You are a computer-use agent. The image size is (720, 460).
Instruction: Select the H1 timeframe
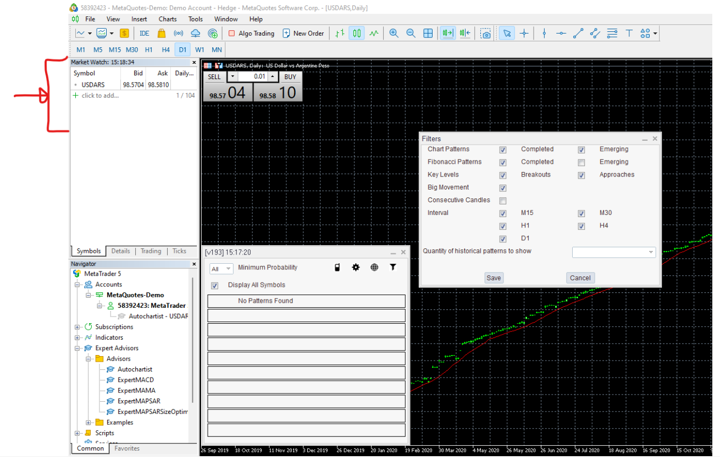point(149,49)
